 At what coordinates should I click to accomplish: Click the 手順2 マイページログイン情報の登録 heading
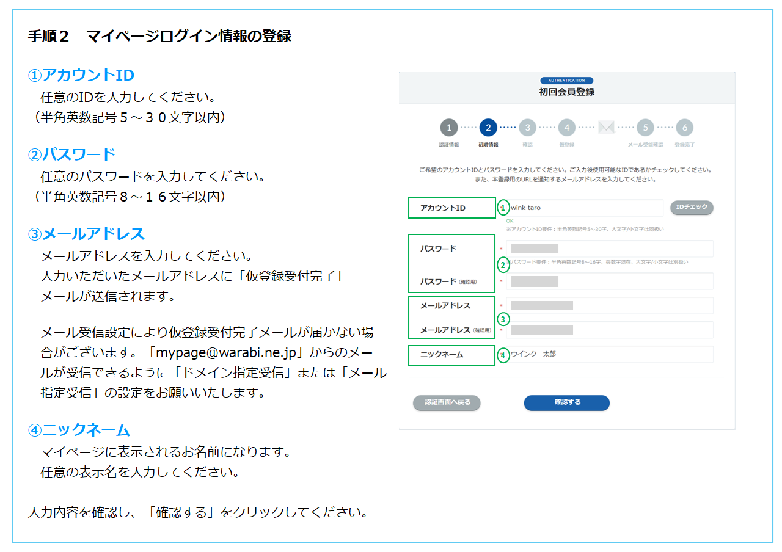[159, 37]
